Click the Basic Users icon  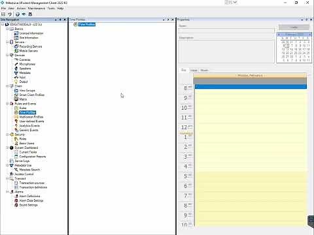[16, 143]
